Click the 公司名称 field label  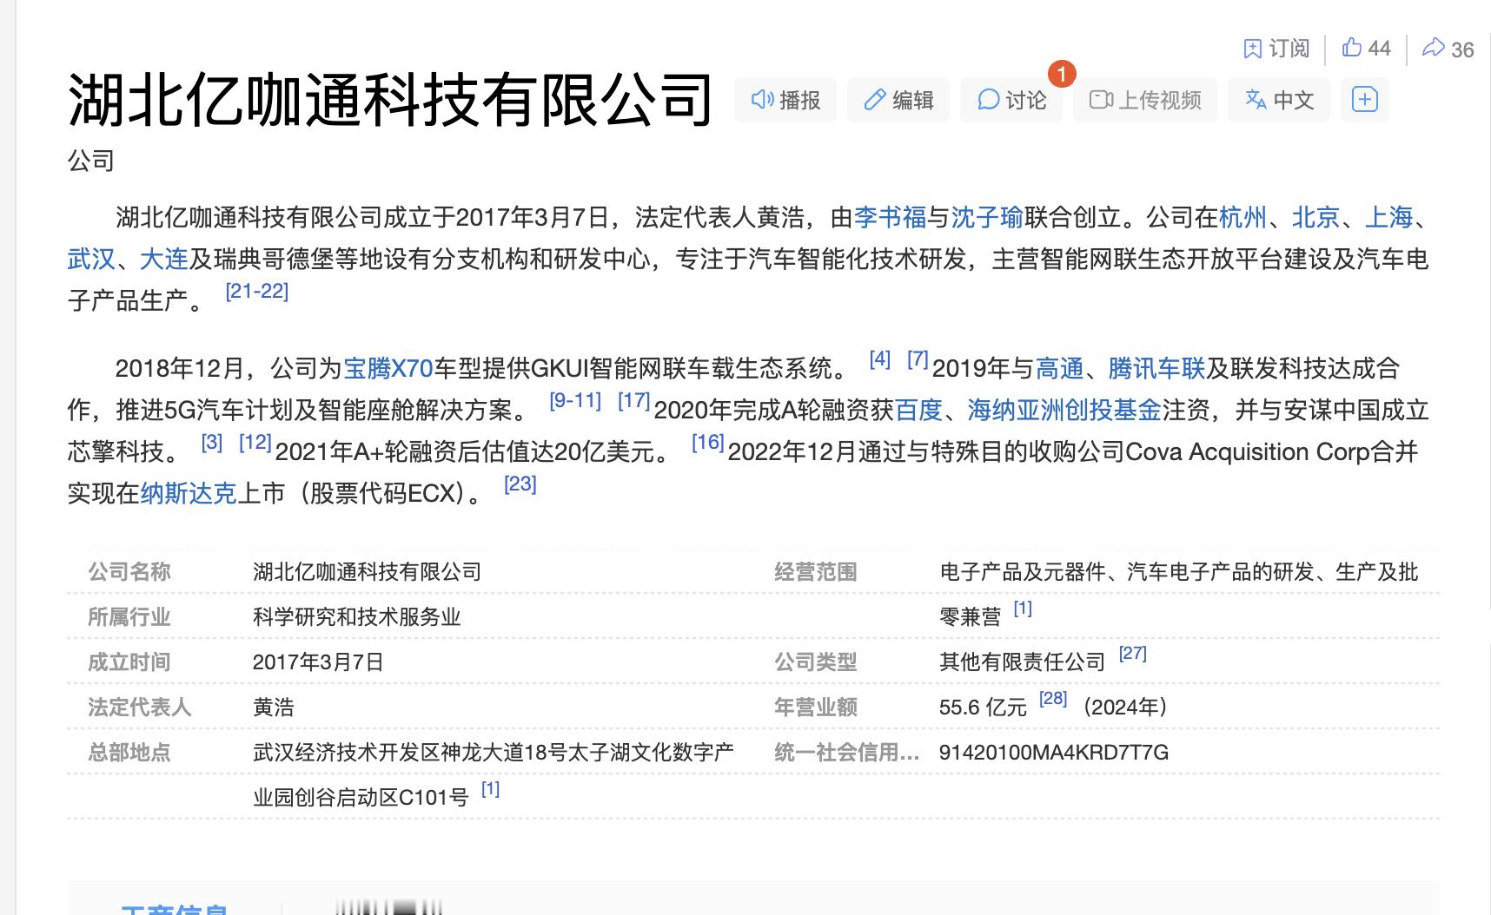point(129,572)
